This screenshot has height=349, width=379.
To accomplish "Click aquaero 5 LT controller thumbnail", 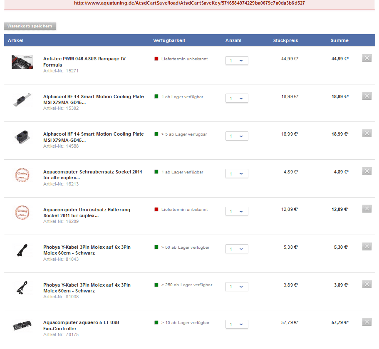I will click(x=22, y=326).
